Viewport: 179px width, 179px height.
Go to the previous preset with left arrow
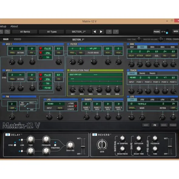pos(95,31)
